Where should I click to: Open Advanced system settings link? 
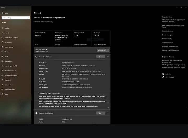pyautogui.click(x=170, y=46)
